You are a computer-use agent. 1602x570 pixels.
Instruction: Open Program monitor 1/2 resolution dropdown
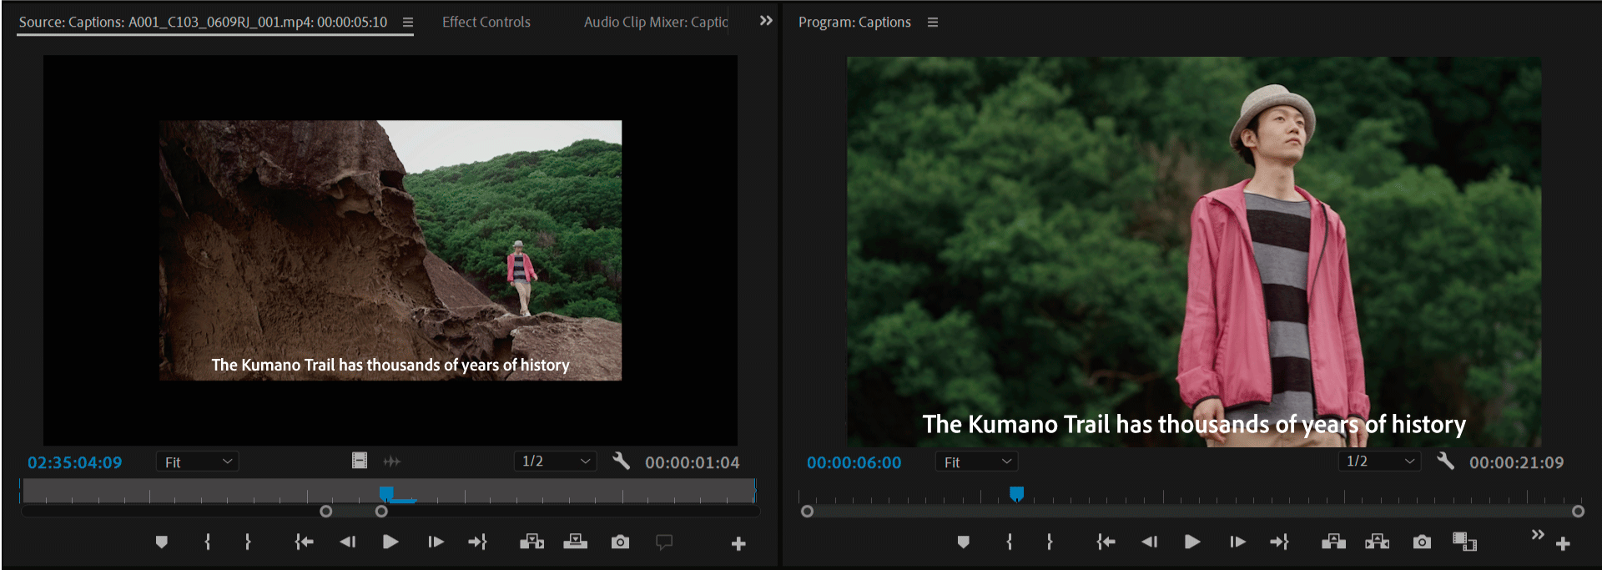[1380, 461]
